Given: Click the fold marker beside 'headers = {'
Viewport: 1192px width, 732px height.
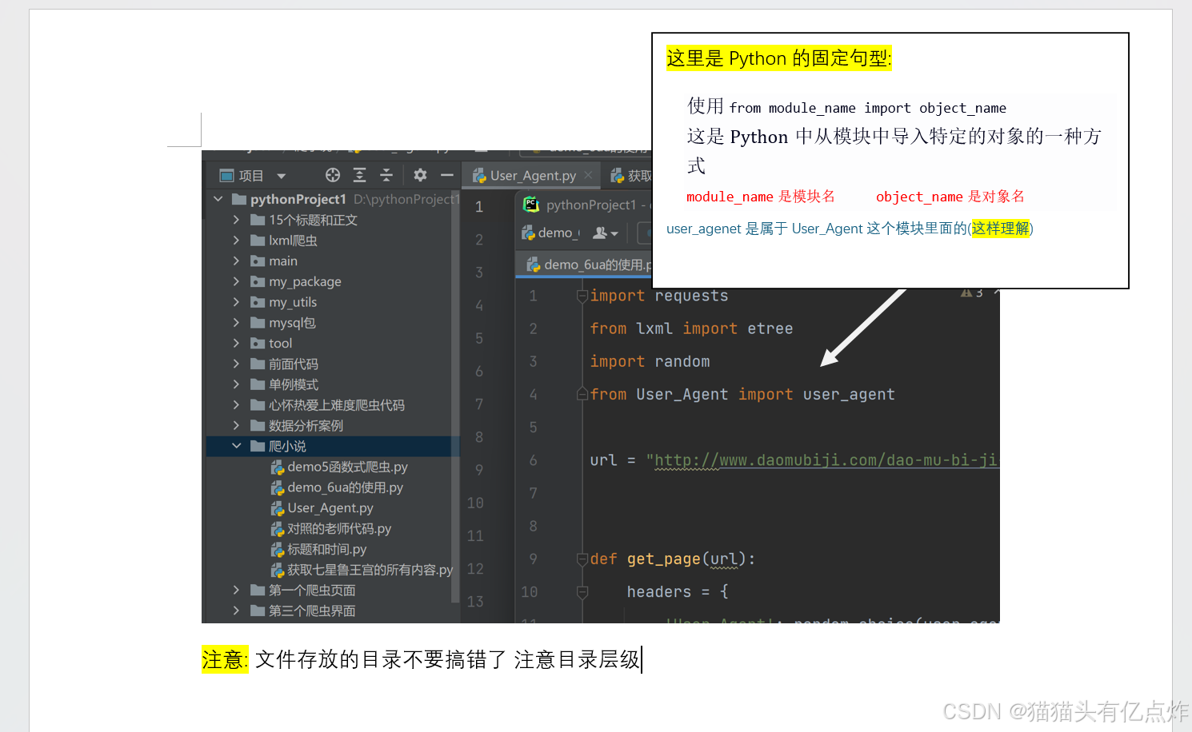Looking at the screenshot, I should (x=582, y=592).
